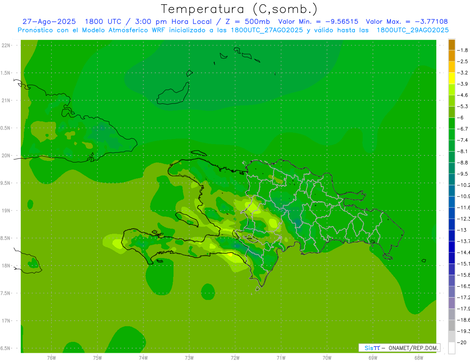Pick the yellow swatch between -3.2 and -3.9
The width and height of the screenshot is (470, 363).
[452, 78]
